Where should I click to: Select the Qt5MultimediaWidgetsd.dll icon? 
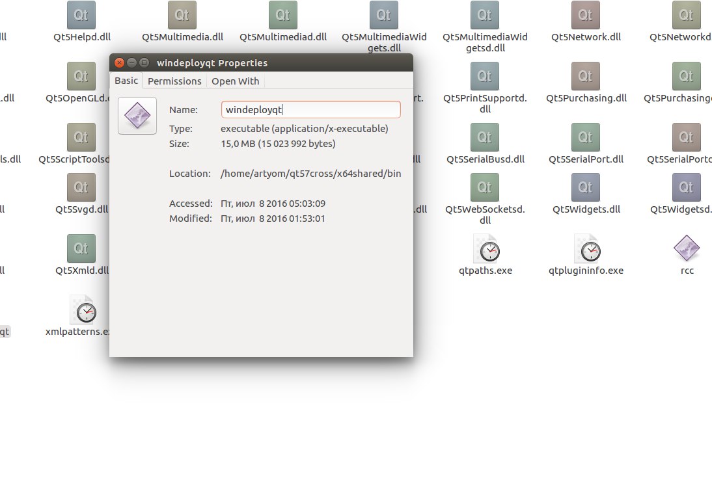tap(484, 15)
